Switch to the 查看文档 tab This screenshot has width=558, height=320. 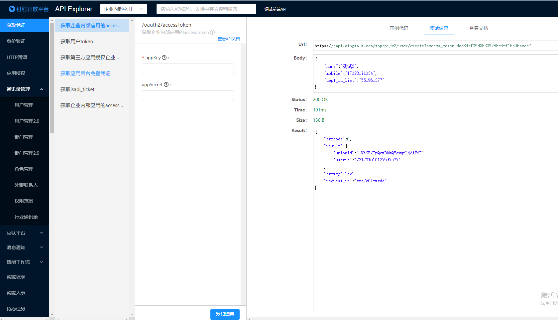(x=479, y=28)
